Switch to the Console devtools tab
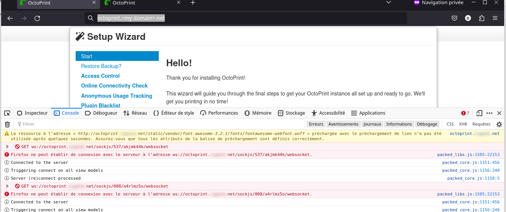Viewport: 506px width, 212px height. tap(67, 113)
